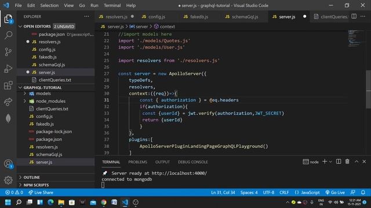This screenshot has width=371, height=208.
Task: Click Ln 31, Col 34 go-to-line indicator
Action: click(223, 192)
